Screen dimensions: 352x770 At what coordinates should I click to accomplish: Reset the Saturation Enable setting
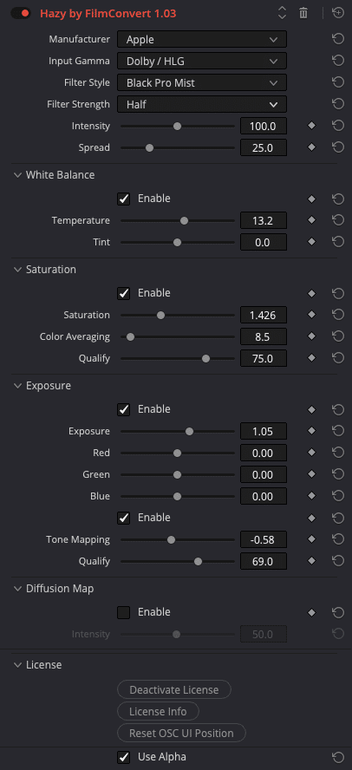click(x=338, y=293)
